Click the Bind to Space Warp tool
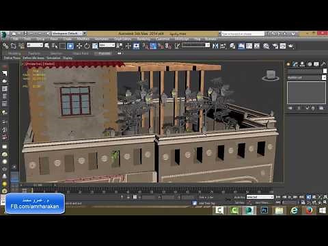 [21, 46]
